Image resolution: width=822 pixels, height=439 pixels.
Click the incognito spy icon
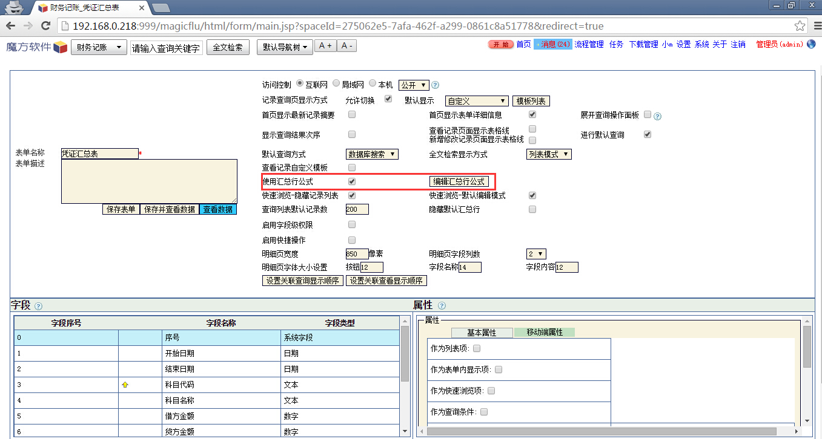15,7
